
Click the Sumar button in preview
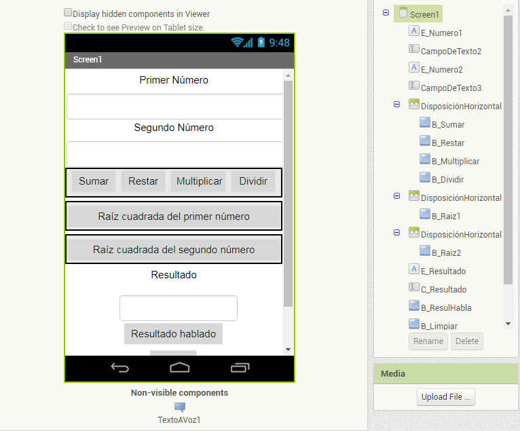(94, 181)
